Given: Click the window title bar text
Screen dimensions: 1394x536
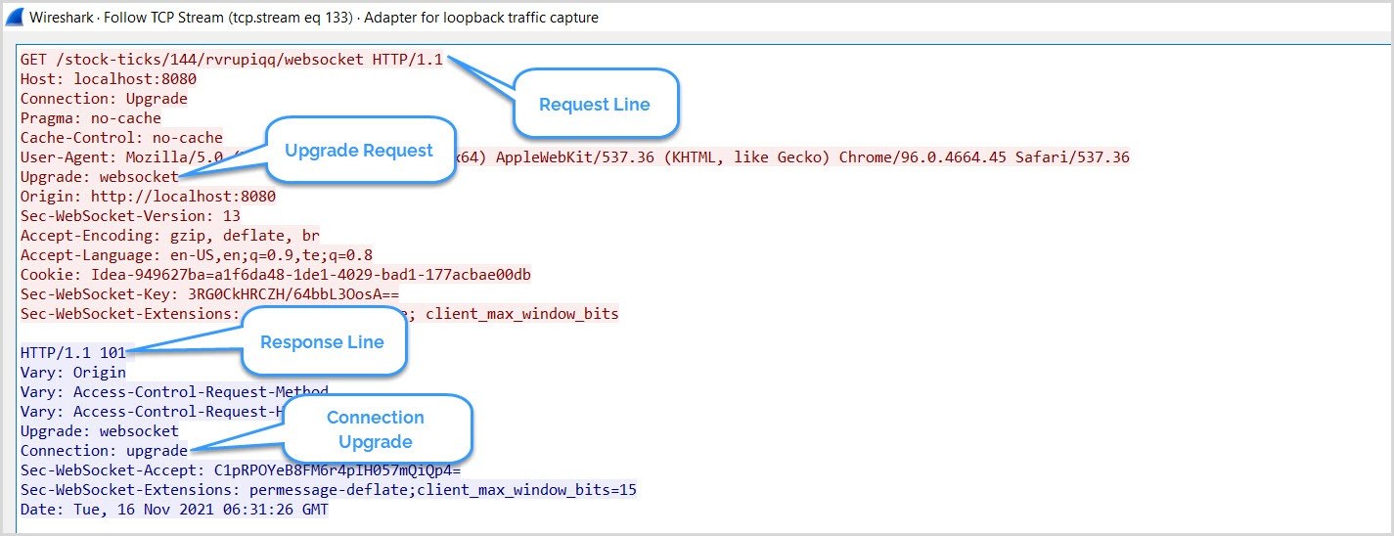Looking at the screenshot, I should [314, 18].
